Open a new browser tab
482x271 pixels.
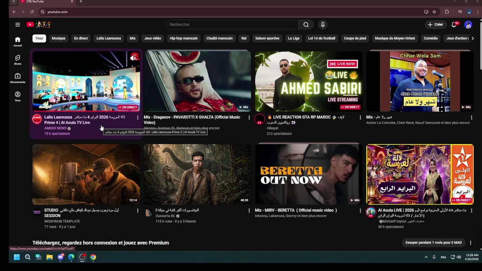coord(81,2)
